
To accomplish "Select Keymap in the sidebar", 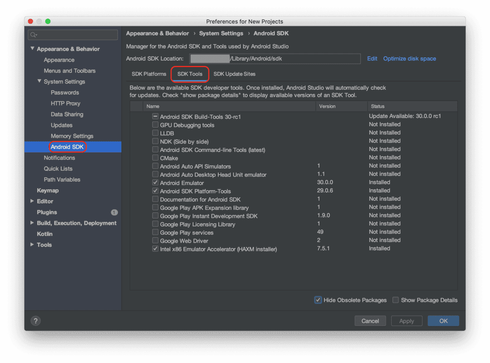I will point(49,190).
